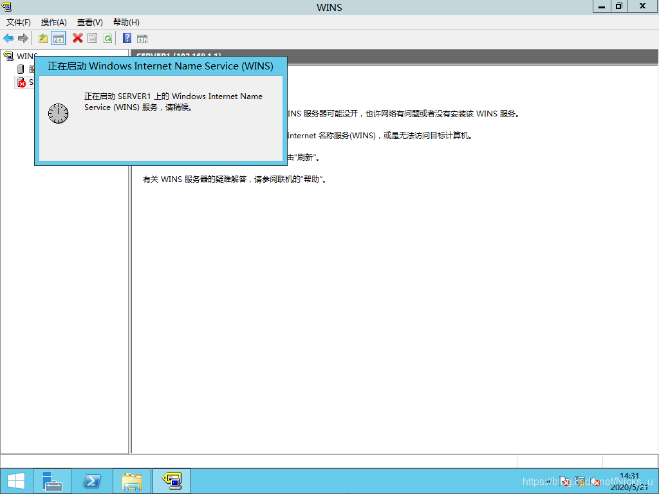
Task: Click the Action Center flag tray icon
Action: (x=564, y=481)
